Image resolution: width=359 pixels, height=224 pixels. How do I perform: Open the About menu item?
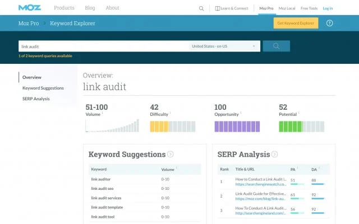coord(112,8)
